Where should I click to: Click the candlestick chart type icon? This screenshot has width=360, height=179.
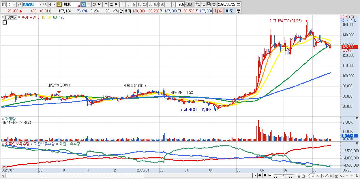(x=198, y=4)
